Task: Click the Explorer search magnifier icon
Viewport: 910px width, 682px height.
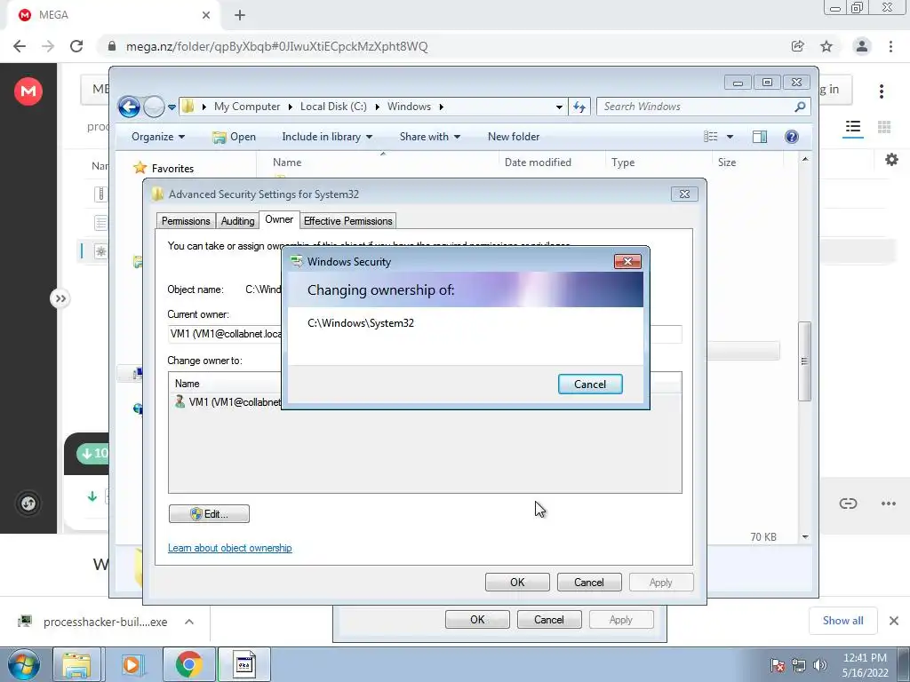Action: point(800,107)
